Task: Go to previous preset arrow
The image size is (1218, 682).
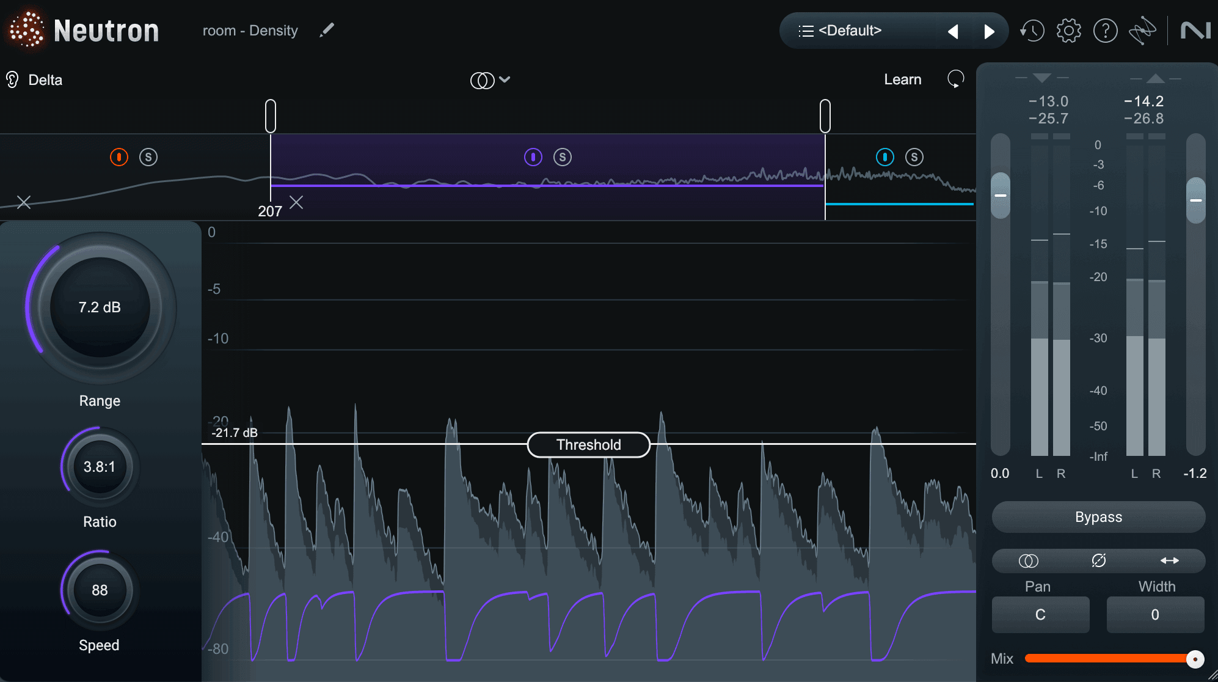Action: point(953,31)
